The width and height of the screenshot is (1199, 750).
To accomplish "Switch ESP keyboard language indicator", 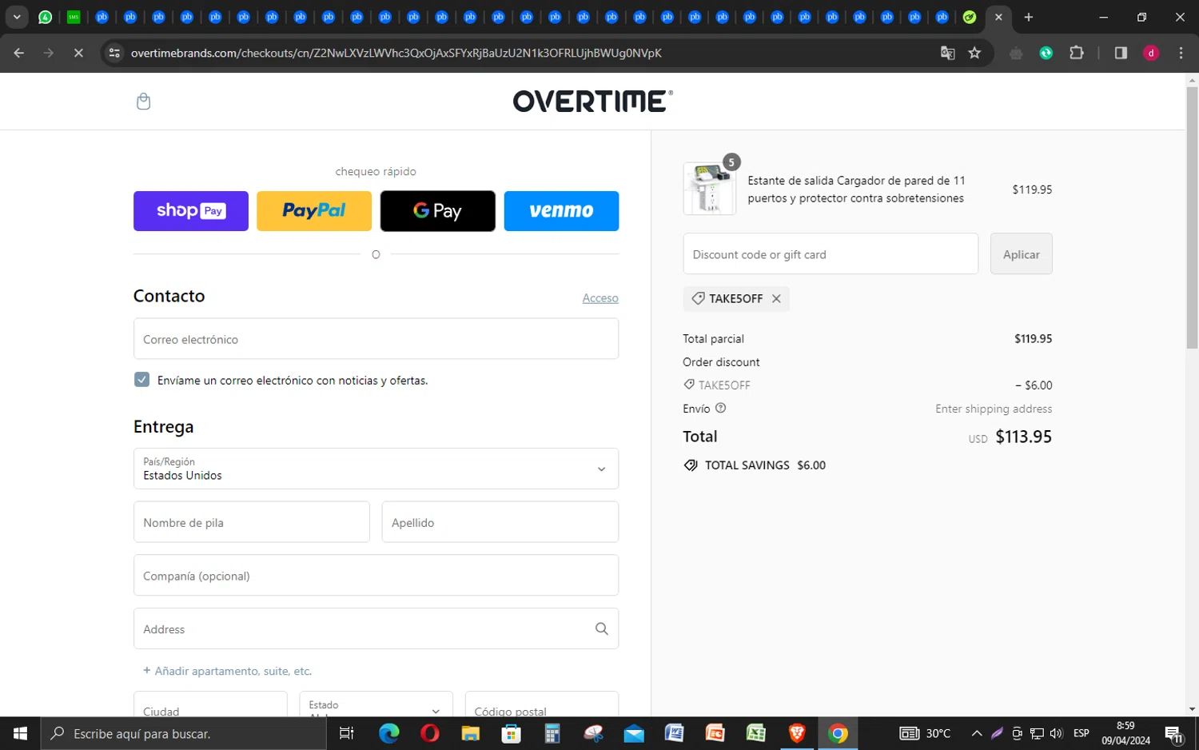I will click(x=1081, y=733).
